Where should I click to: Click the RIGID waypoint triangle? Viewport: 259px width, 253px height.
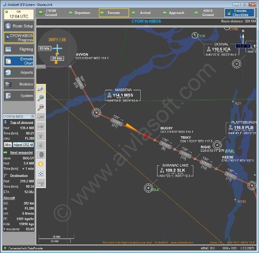[195, 159]
